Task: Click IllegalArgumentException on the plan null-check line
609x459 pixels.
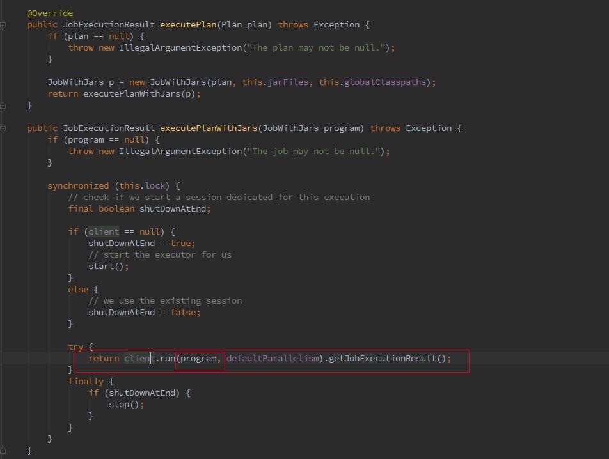Action: pyautogui.click(x=180, y=48)
